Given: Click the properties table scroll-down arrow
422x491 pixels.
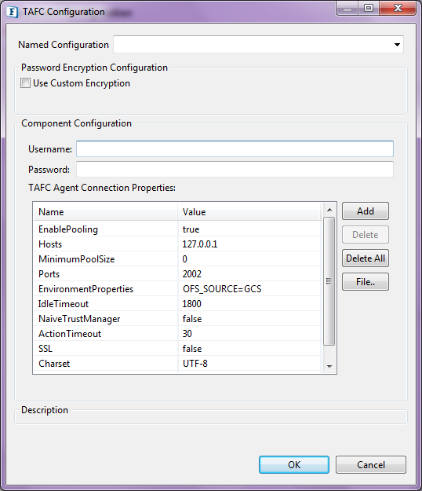Looking at the screenshot, I should pos(329,366).
